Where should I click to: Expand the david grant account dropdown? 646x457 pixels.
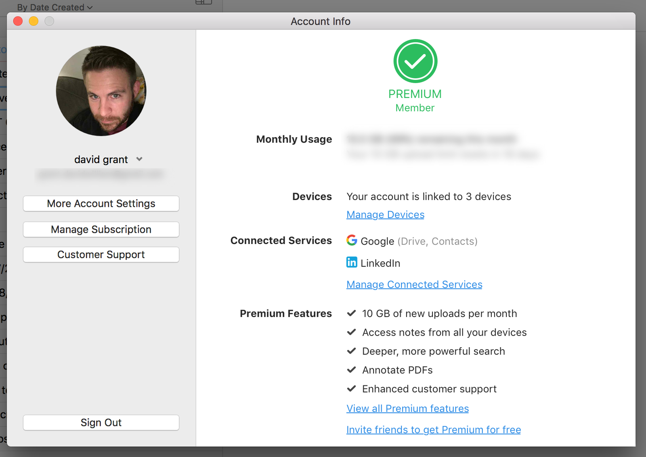click(x=139, y=159)
